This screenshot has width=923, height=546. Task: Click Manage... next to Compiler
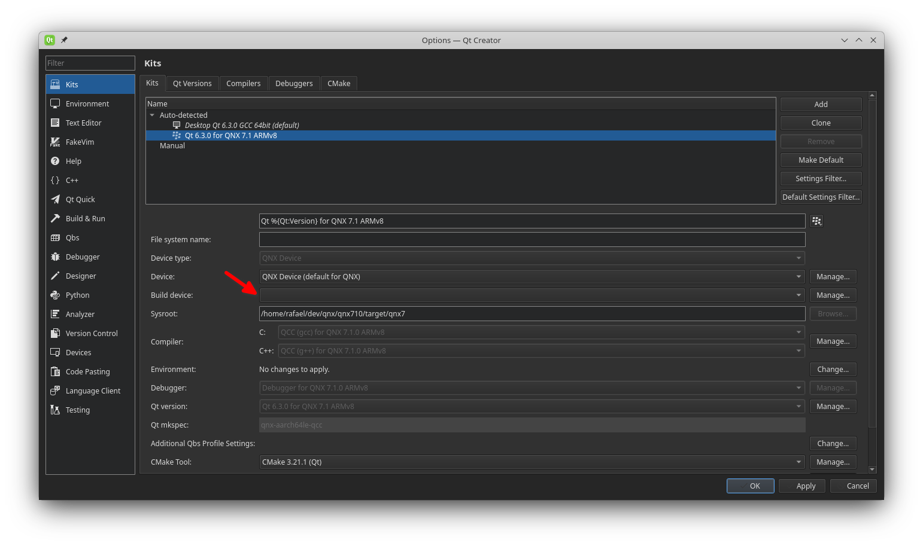(x=833, y=341)
